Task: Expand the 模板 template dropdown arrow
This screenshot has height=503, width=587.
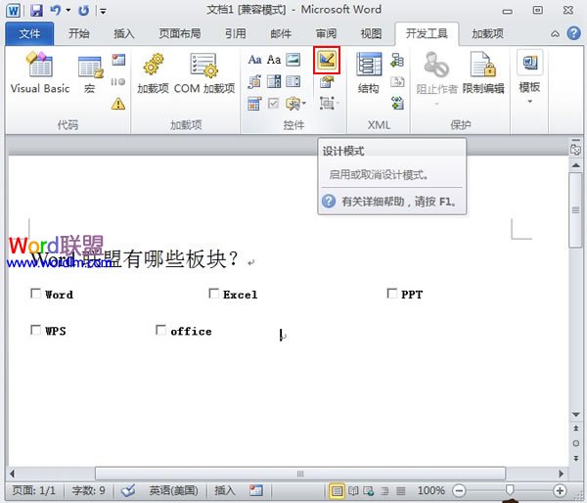Action: point(529,102)
